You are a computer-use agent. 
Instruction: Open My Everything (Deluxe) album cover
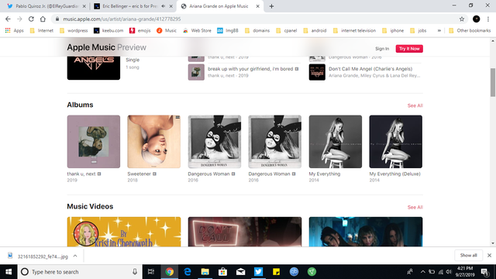click(x=396, y=141)
